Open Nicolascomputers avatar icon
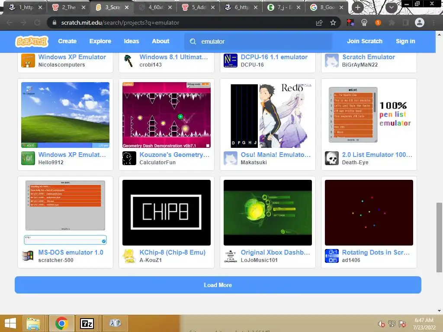443x332 pixels. point(28,61)
